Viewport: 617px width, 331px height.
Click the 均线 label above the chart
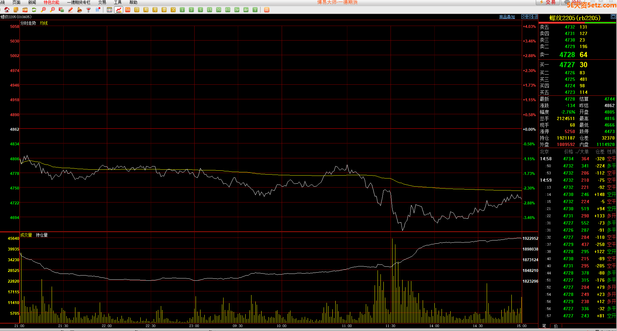pos(44,23)
